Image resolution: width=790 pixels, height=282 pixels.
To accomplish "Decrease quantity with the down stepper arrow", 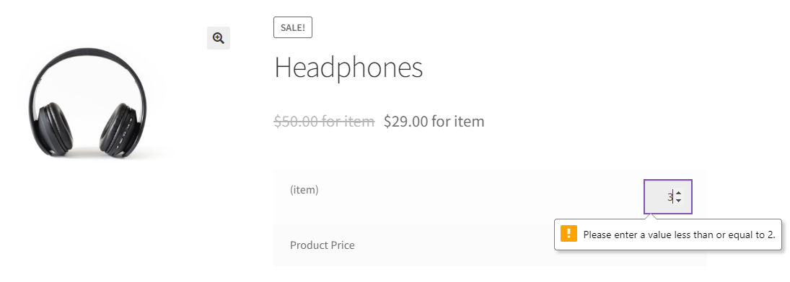I will coord(679,200).
